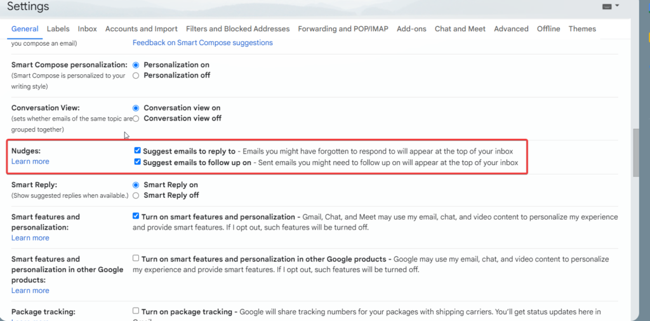Open the Offline tab
This screenshot has width=650, height=321.
point(548,29)
